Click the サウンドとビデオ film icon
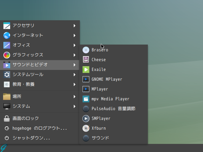 coord(7,65)
